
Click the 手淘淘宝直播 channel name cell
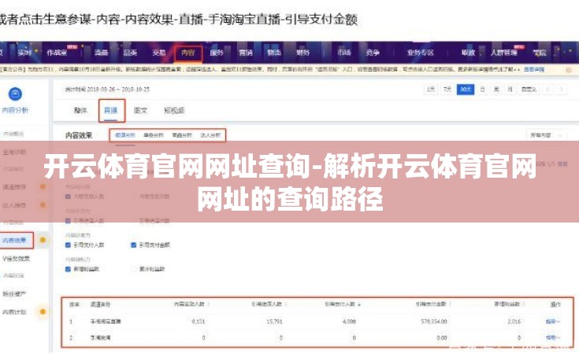coord(106,322)
